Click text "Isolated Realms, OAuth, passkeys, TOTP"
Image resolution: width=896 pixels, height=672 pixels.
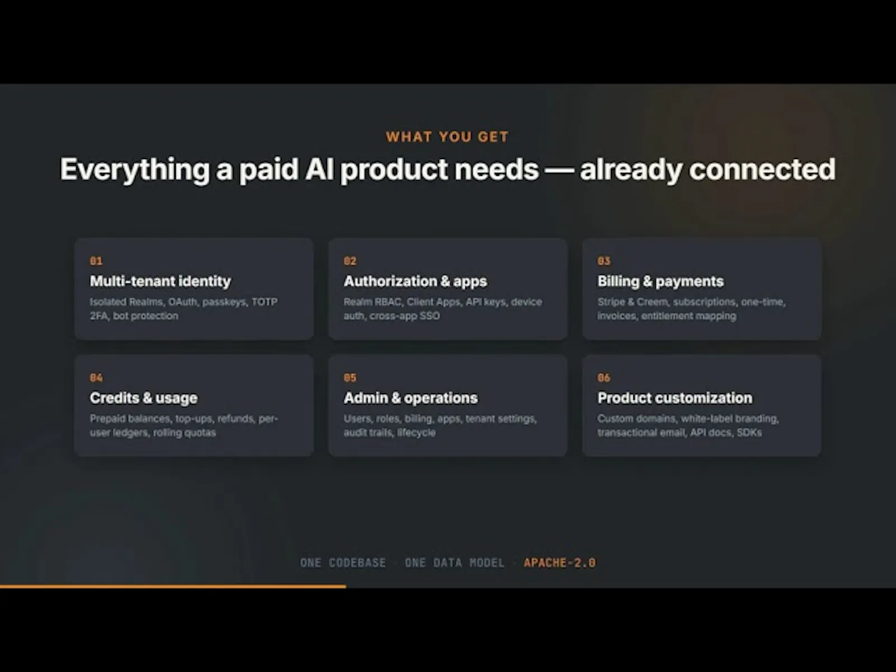(x=184, y=302)
